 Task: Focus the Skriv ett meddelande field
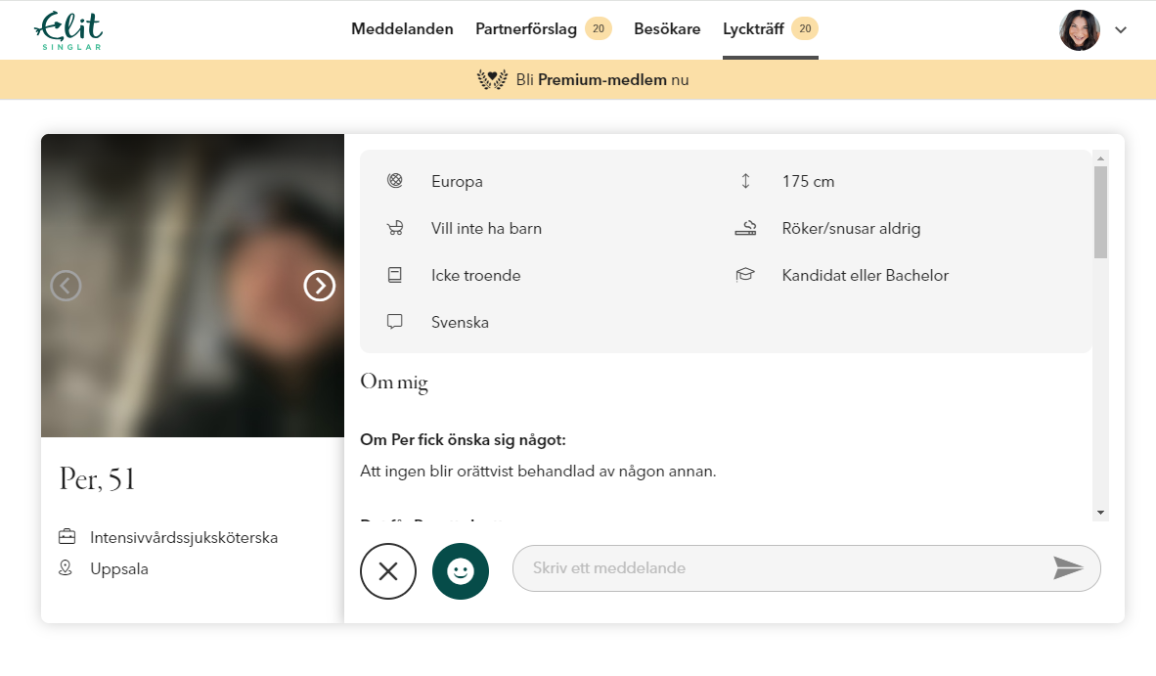click(x=807, y=568)
